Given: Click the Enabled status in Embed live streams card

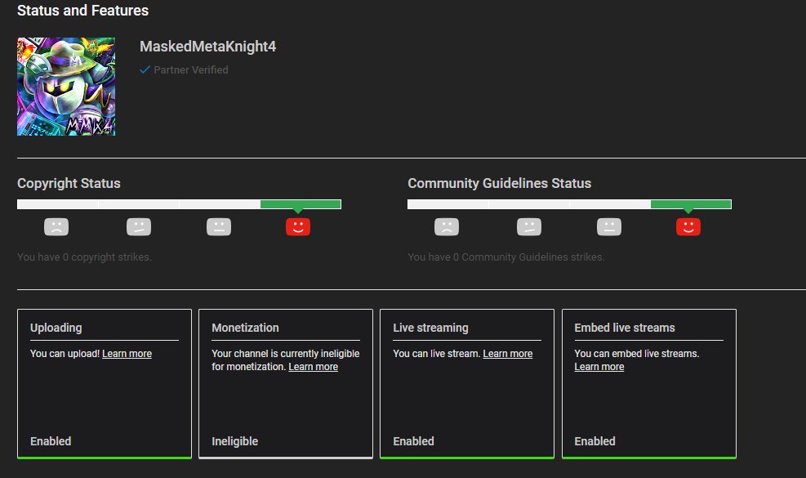Looking at the screenshot, I should 594,441.
